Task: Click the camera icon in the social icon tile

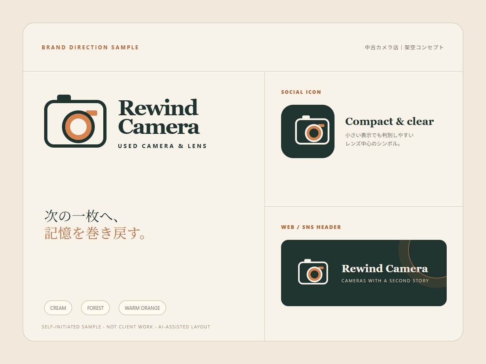Action: point(312,130)
